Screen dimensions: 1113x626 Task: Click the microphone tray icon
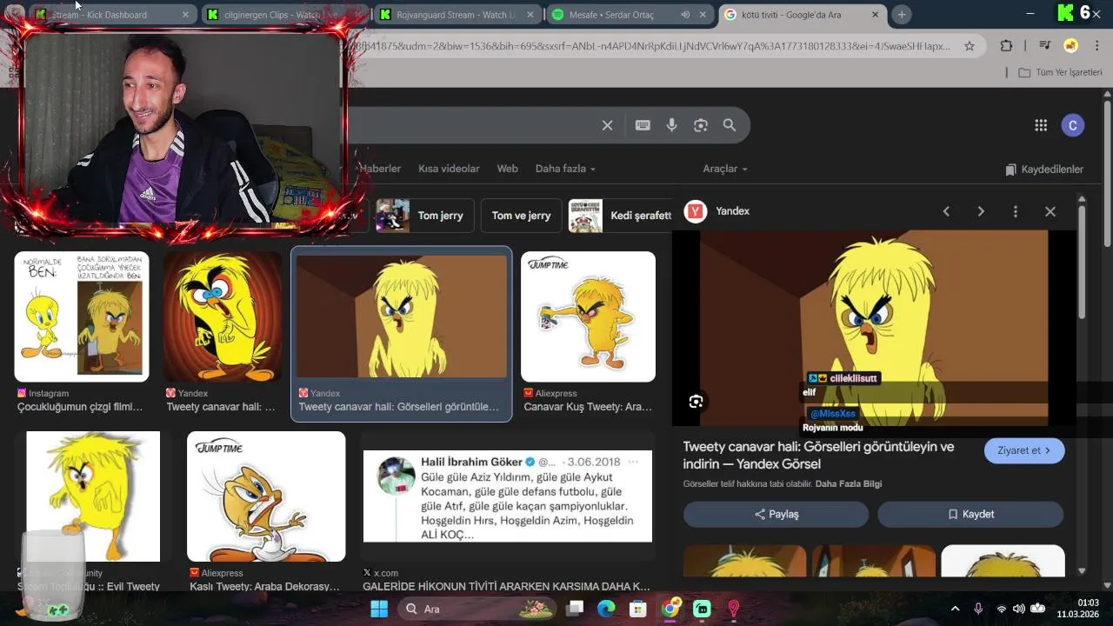click(978, 609)
